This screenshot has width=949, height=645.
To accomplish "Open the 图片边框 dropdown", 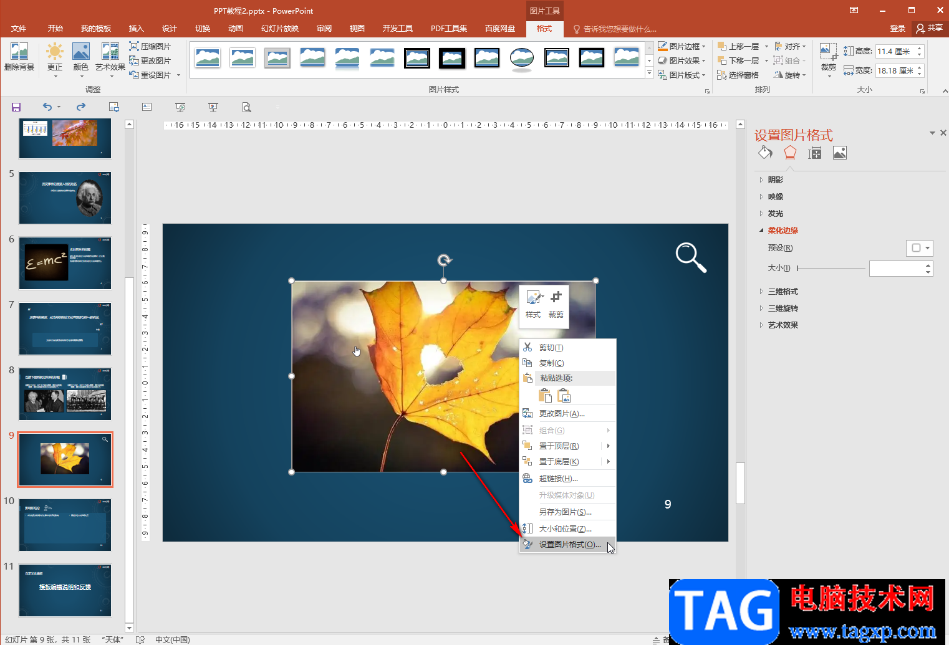I will [682, 46].
